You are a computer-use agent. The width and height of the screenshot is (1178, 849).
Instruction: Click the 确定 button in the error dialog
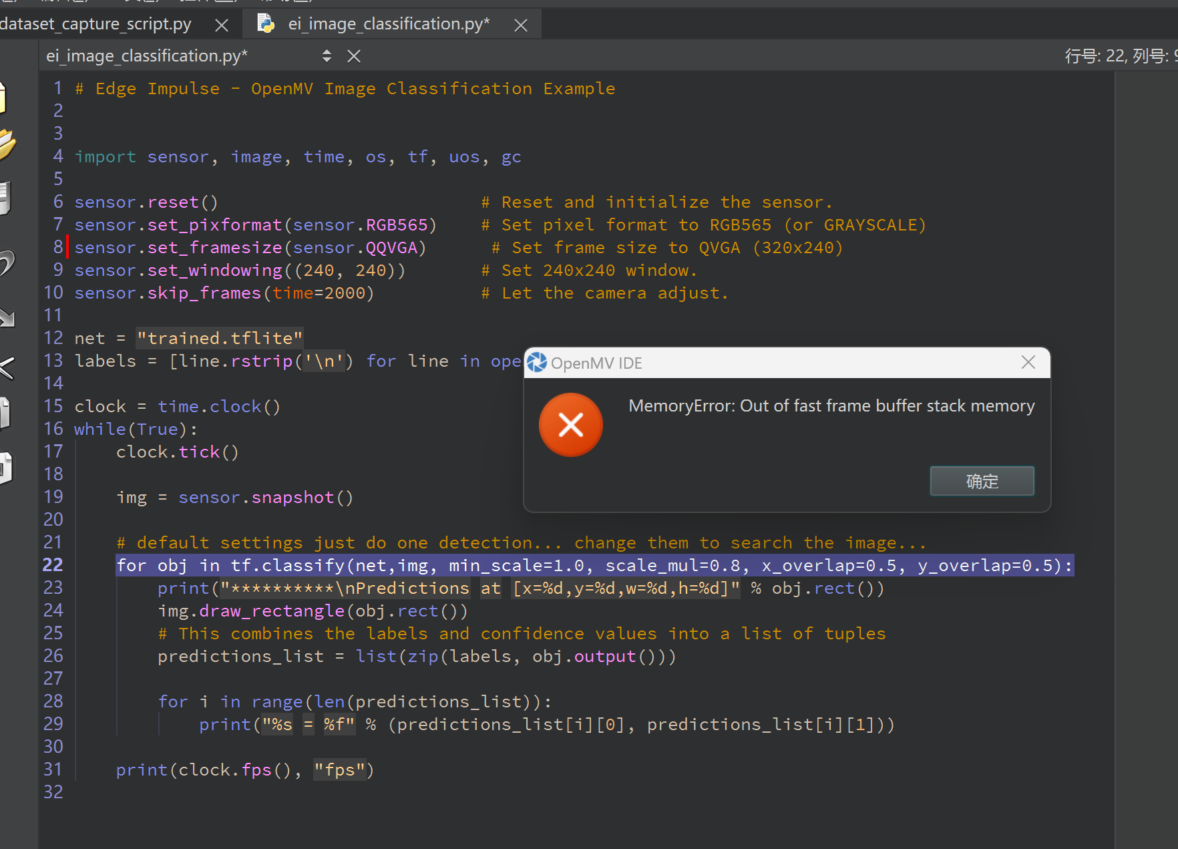click(x=982, y=481)
